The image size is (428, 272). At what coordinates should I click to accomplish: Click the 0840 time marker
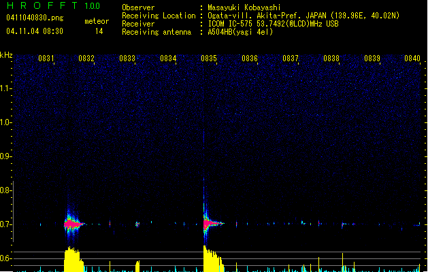click(x=412, y=58)
